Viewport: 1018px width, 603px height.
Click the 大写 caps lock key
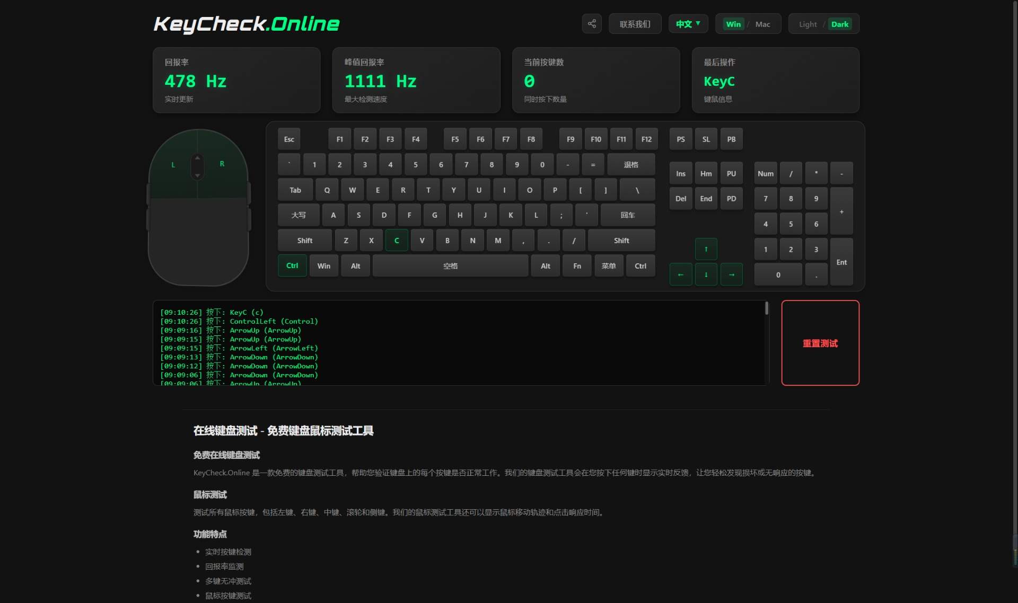(x=299, y=215)
